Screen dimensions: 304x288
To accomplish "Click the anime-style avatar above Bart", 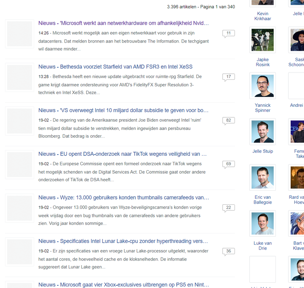I will click(x=297, y=223).
